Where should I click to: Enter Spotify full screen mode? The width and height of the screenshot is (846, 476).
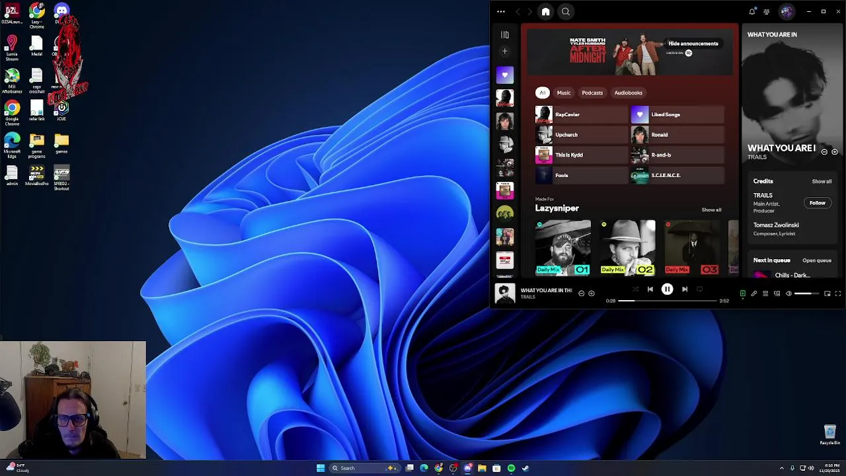point(838,294)
